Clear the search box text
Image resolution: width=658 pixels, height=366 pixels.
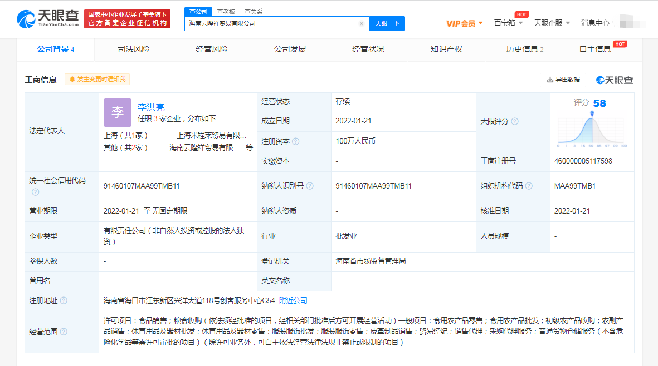point(361,24)
